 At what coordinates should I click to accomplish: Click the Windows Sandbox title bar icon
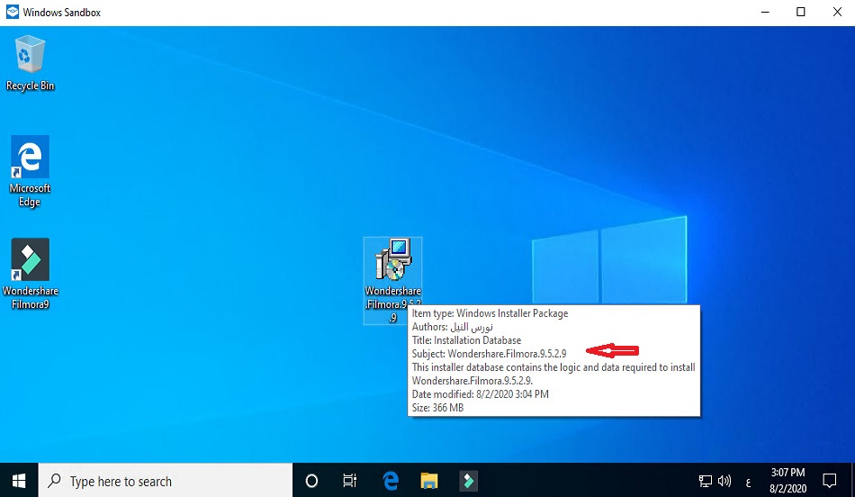(x=13, y=13)
